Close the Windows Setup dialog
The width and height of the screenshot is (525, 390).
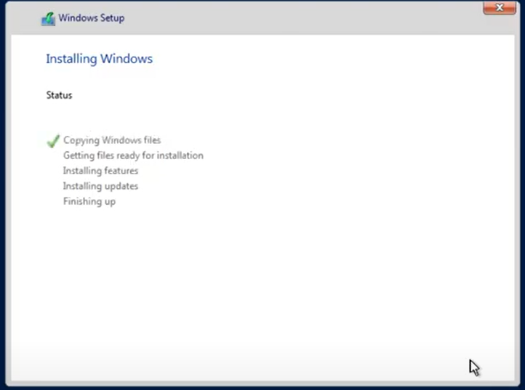pos(500,7)
